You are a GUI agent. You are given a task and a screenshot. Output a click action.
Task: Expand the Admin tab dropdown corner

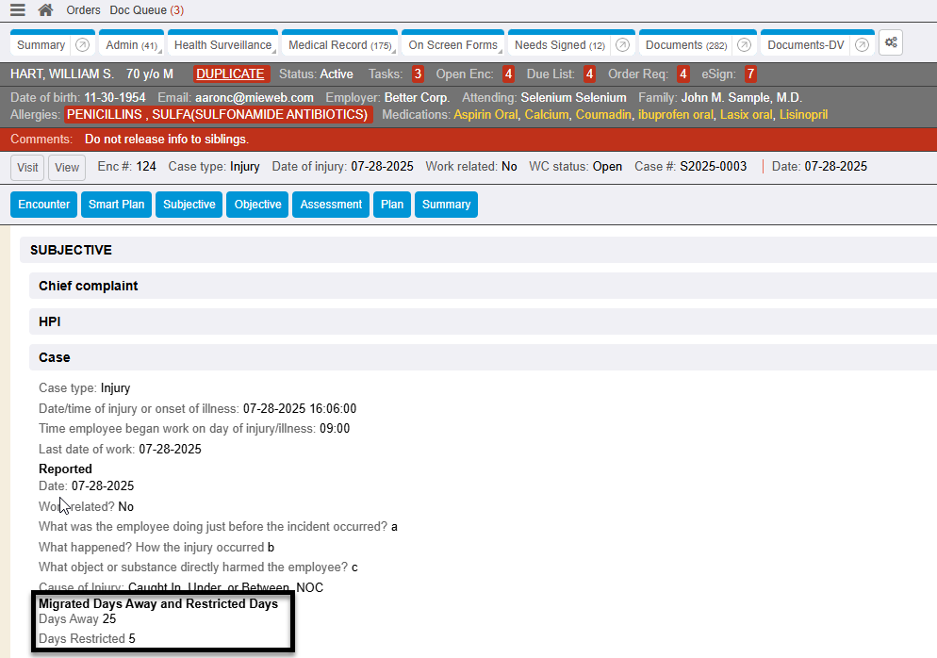(160, 52)
